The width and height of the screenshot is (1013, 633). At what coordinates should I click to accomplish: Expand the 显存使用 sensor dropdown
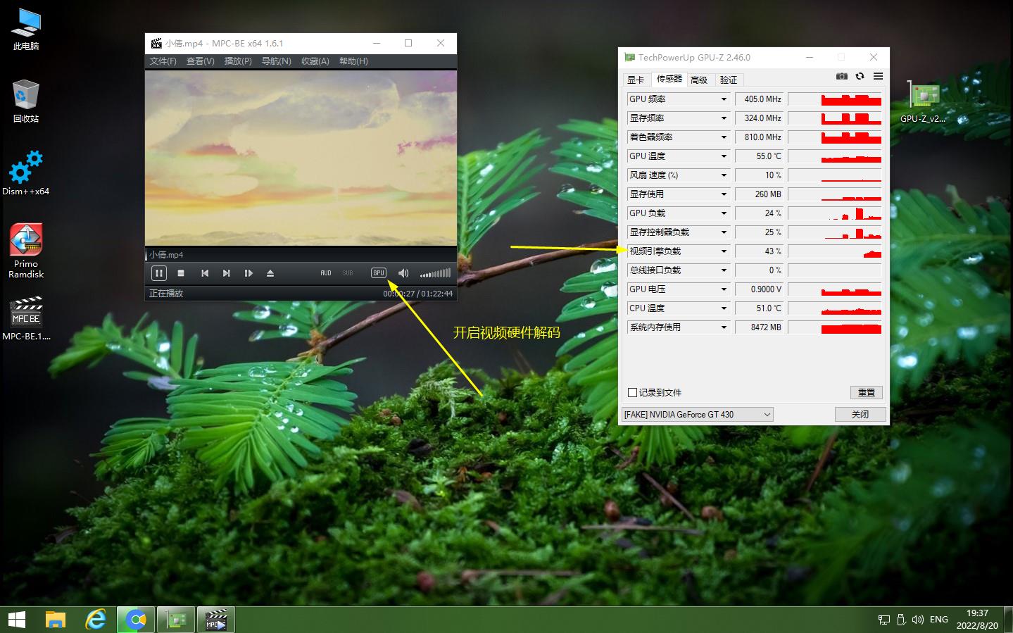coord(723,194)
